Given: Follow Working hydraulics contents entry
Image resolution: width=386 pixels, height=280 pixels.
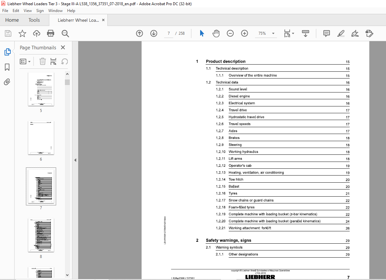Looking at the screenshot, I should [243, 152].
